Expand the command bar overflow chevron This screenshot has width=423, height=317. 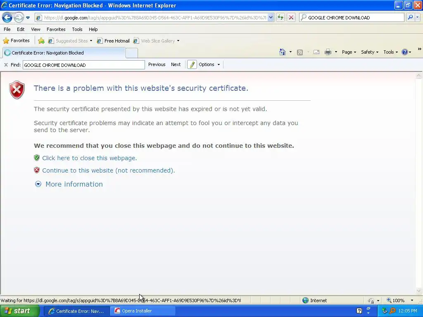(419, 49)
